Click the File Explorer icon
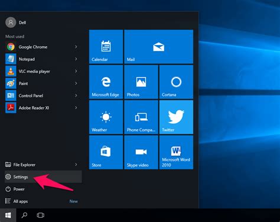This screenshot has height=222, width=280. [x=8, y=165]
